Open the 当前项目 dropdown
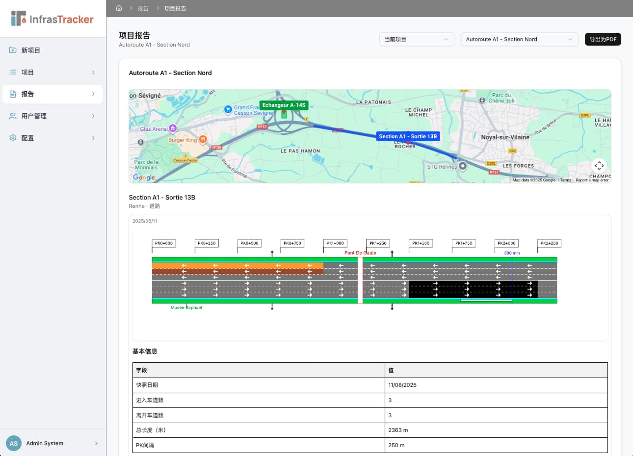This screenshot has width=633, height=456. click(x=416, y=39)
